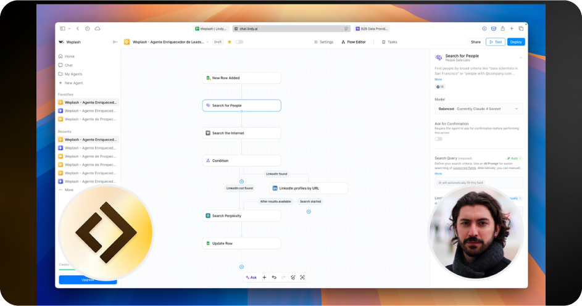The width and height of the screenshot is (582, 306).
Task: Open the browser downloads icon
Action: point(484,28)
